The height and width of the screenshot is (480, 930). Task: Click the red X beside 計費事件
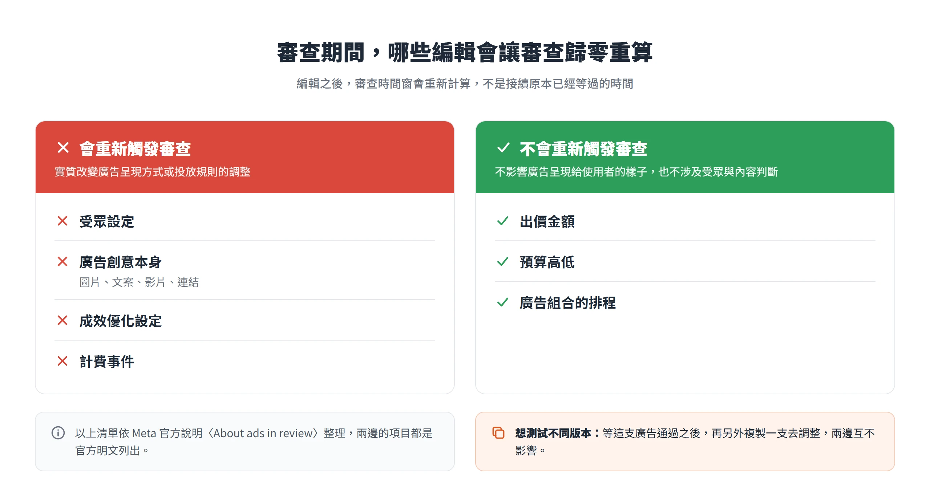(62, 361)
